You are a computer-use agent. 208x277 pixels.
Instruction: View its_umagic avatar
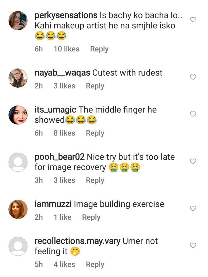(x=18, y=115)
